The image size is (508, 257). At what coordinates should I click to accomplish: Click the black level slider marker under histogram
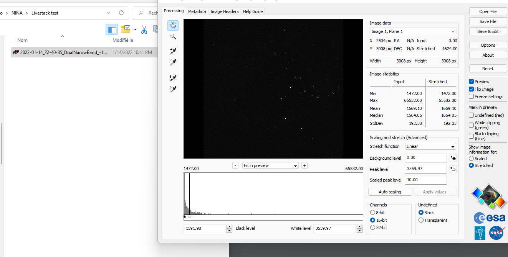click(185, 217)
